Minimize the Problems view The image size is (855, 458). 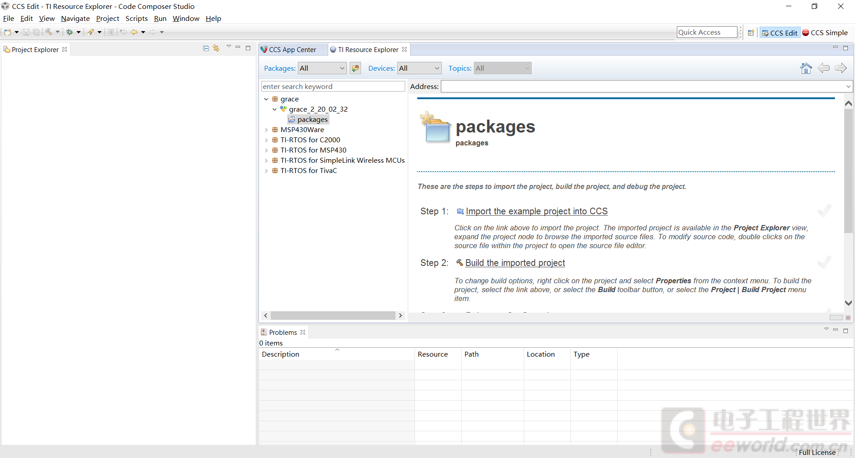[x=835, y=330]
